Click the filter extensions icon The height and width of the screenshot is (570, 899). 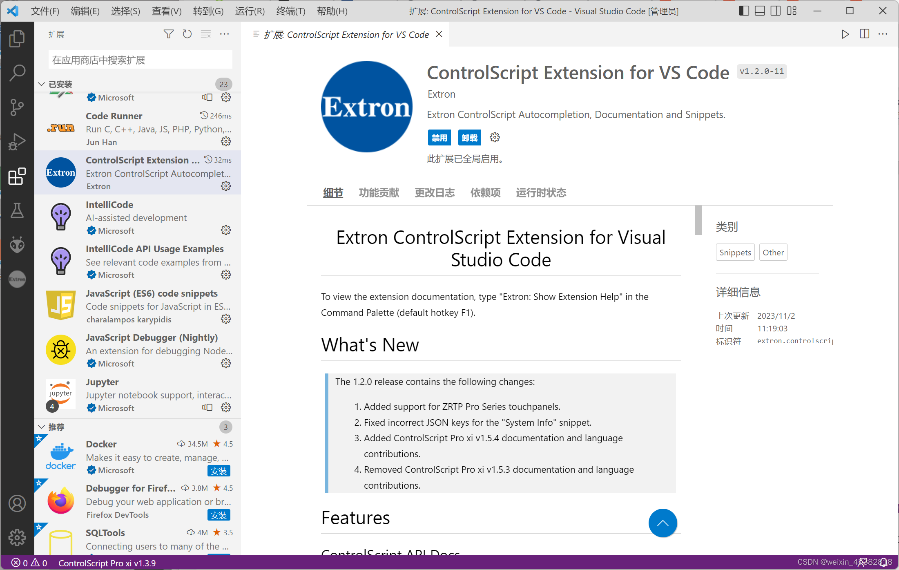[168, 34]
